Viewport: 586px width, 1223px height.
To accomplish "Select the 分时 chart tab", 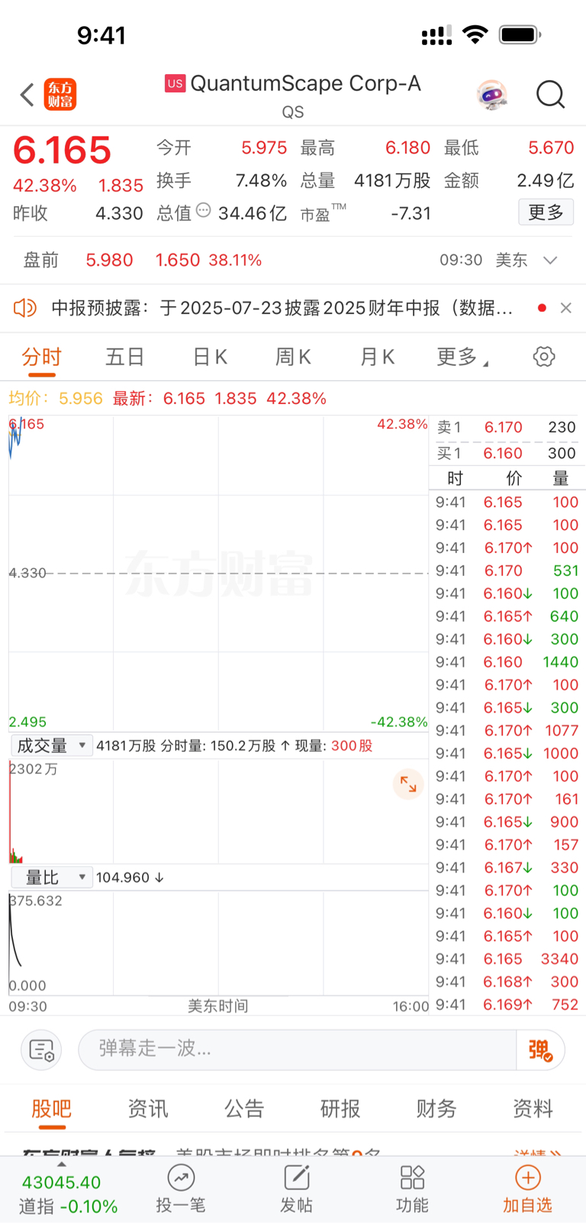I will pos(42,357).
